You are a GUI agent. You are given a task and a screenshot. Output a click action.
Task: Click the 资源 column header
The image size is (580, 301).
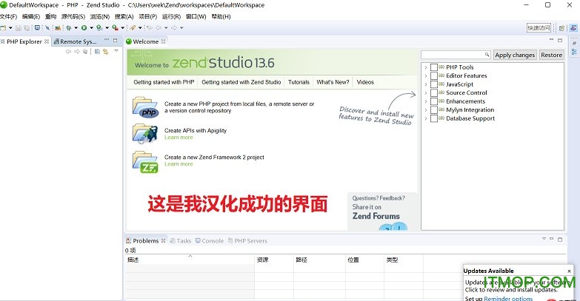coord(274,260)
